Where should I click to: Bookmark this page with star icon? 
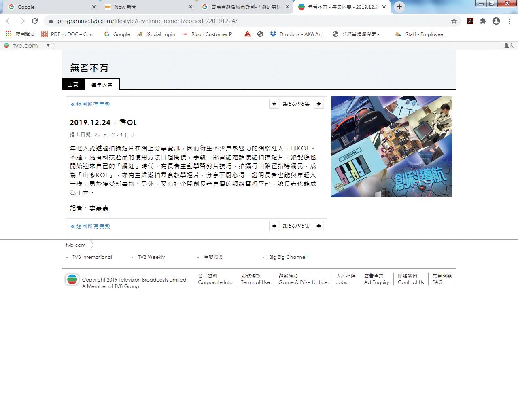(454, 21)
